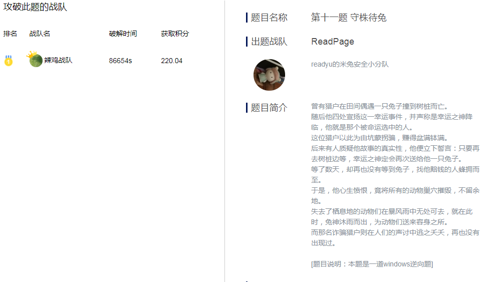Viewport: 483px width, 282px height.
Task: Click the gold first-place medal icon
Action: coord(9,60)
